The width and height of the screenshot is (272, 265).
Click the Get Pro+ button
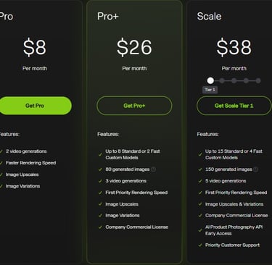[134, 106]
